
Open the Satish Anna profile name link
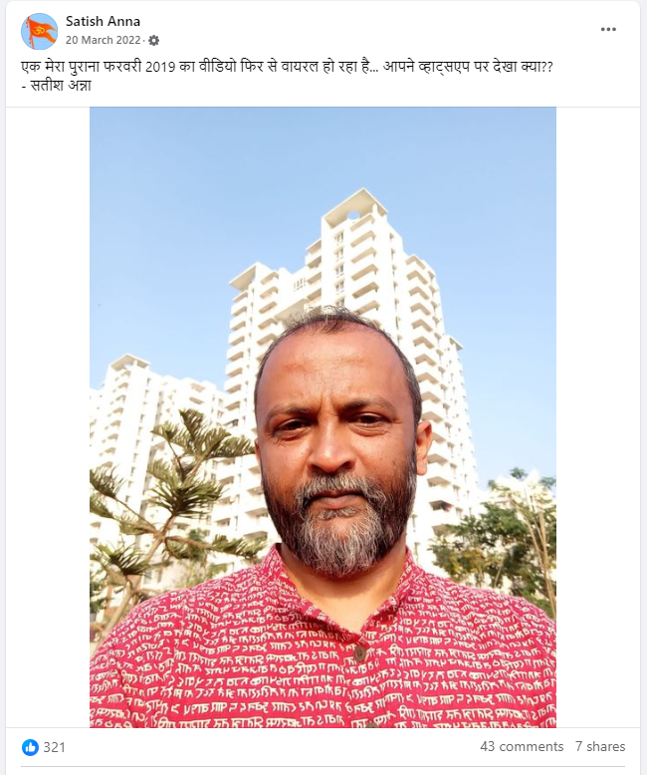tap(103, 21)
